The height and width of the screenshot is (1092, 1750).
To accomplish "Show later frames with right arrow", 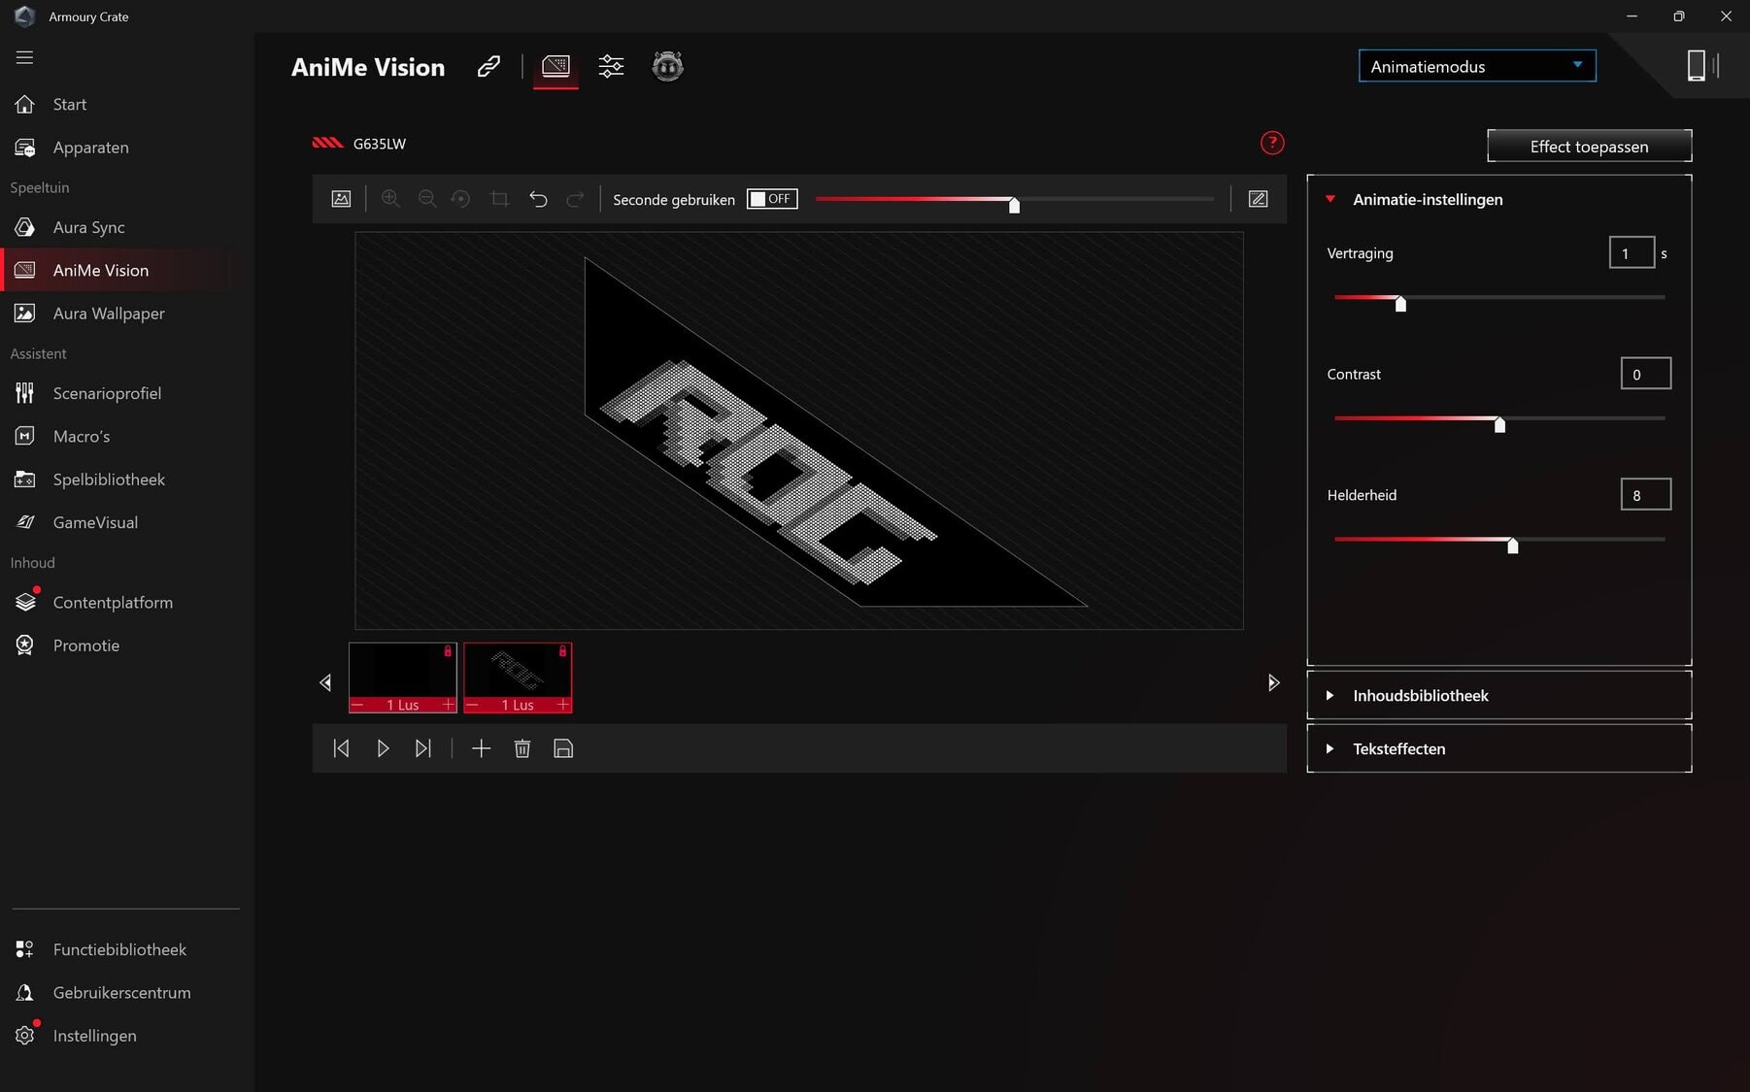I will (x=1273, y=682).
